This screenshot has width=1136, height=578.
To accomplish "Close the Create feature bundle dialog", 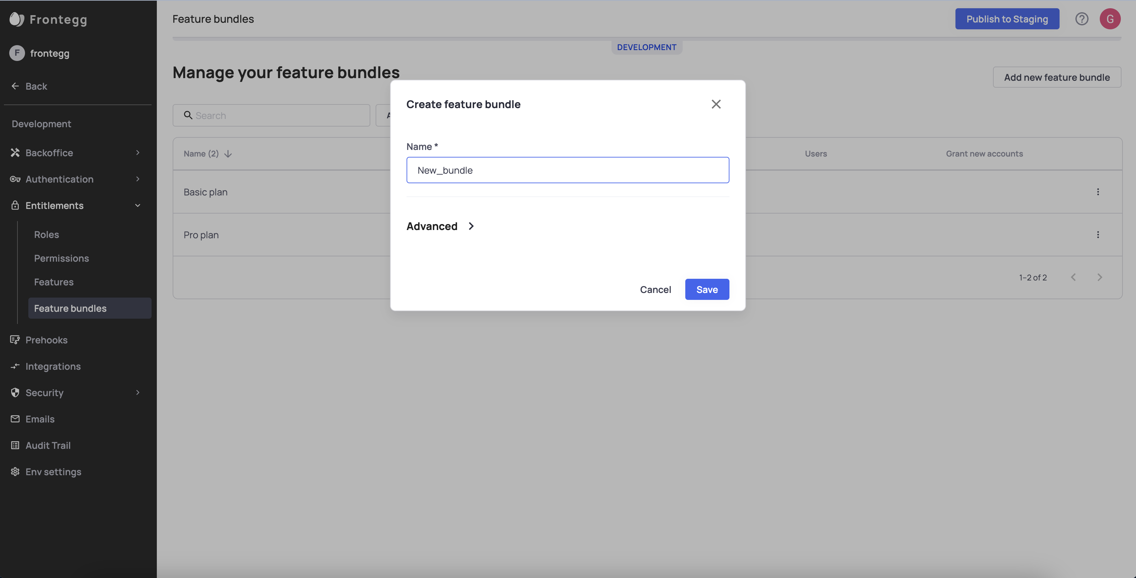I will pos(716,104).
